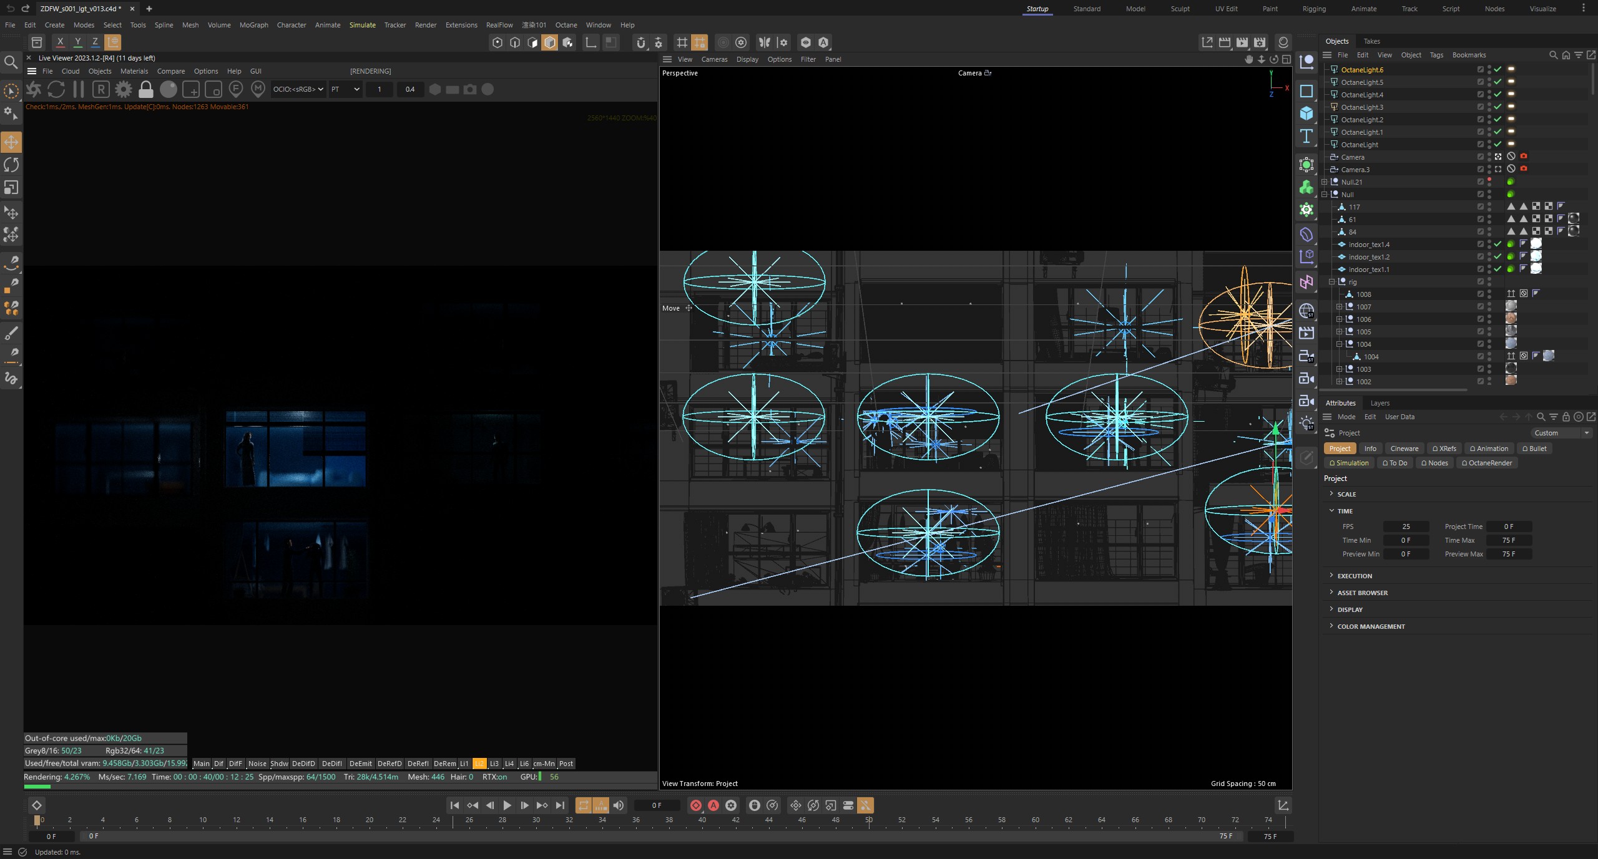The width and height of the screenshot is (1598, 859).
Task: Click frame 50 on the timeline ruler
Action: click(868, 820)
